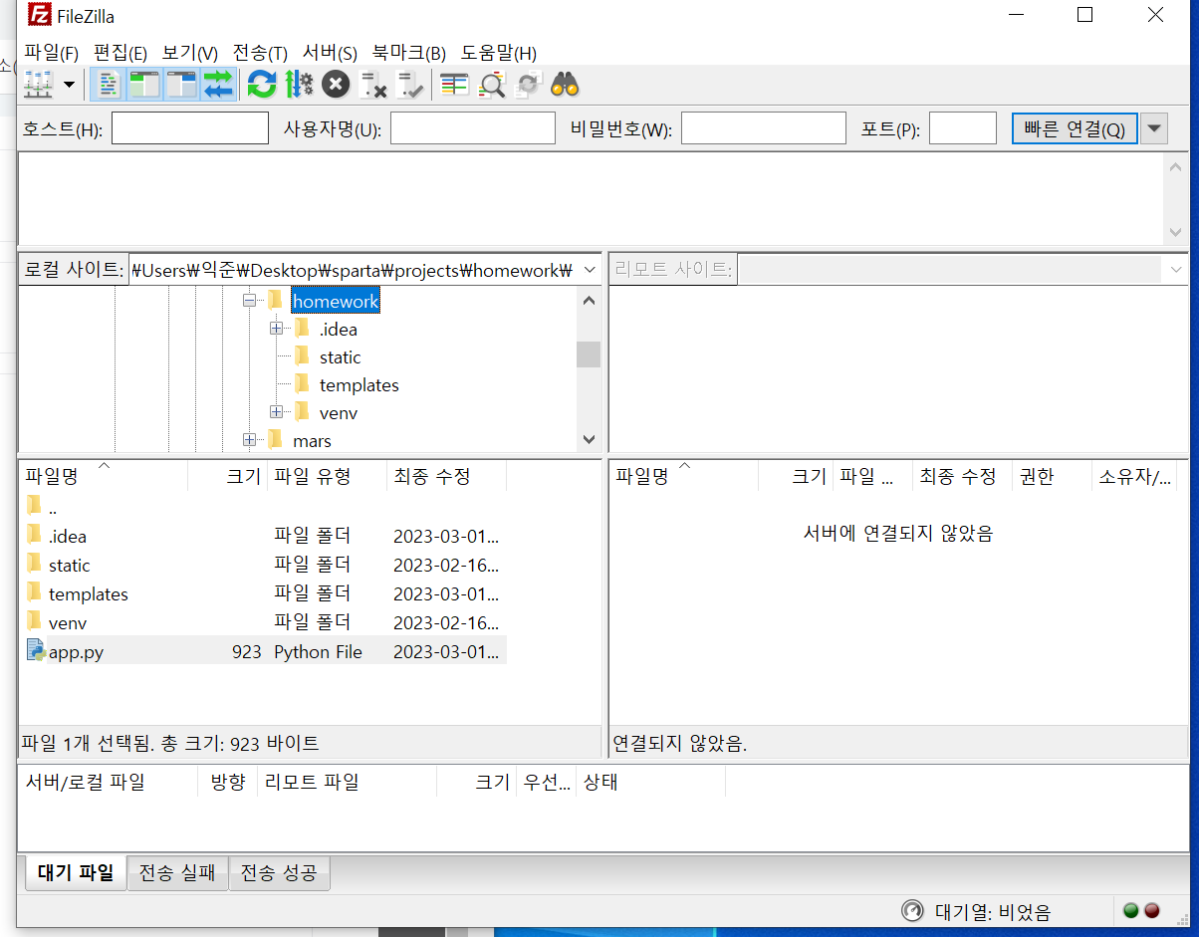This screenshot has height=937, width=1199.
Task: Sort local files by 최종 수정 column
Action: coord(447,476)
